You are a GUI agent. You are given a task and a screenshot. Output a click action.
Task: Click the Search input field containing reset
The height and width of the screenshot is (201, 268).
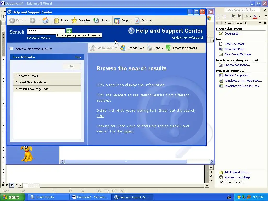tap(46, 31)
